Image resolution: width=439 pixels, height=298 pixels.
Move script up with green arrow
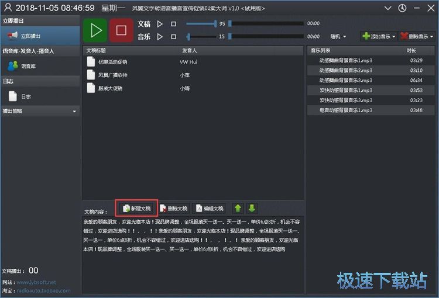(x=238, y=208)
